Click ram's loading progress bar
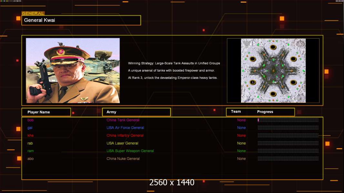Image resolution: width=344 pixels, height=193 pixels. [x=288, y=151]
